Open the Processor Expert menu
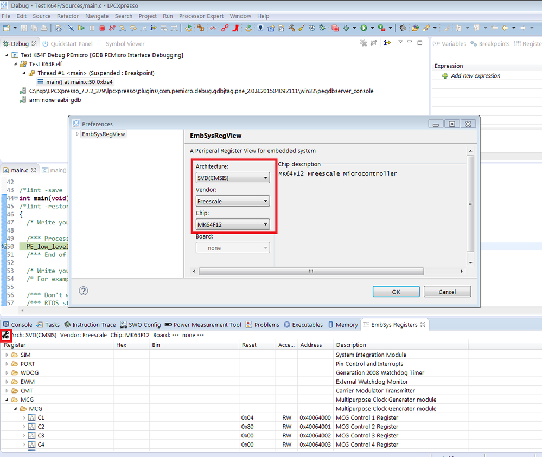542x457 pixels. pyautogui.click(x=201, y=16)
